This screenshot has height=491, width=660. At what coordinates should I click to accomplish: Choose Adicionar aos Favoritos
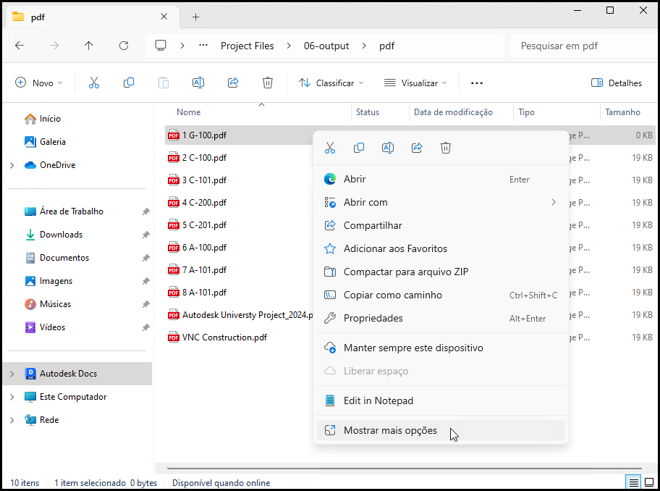[x=441, y=248]
